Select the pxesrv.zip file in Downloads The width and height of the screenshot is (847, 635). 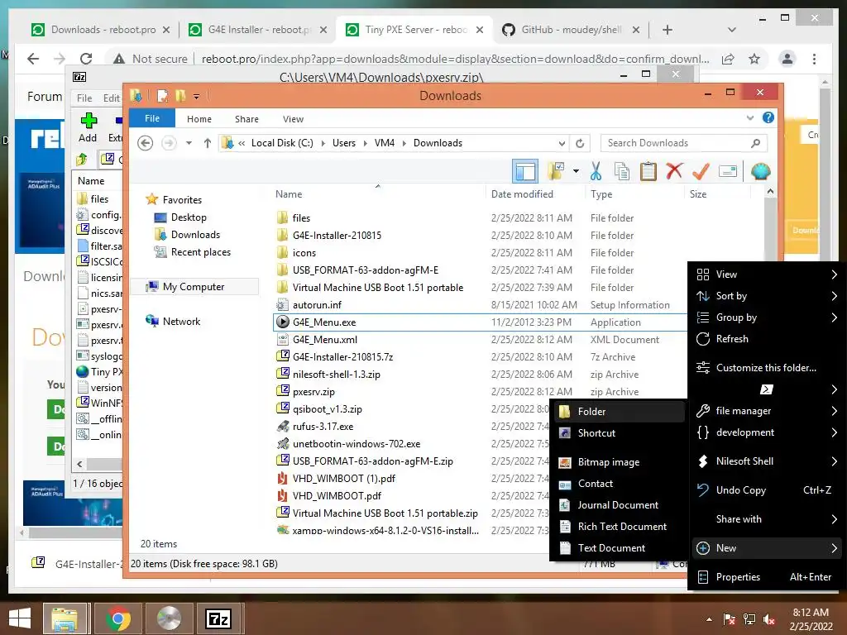[x=313, y=391]
